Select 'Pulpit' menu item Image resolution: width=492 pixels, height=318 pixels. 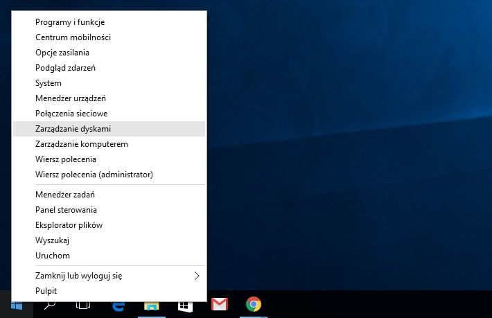point(109,291)
